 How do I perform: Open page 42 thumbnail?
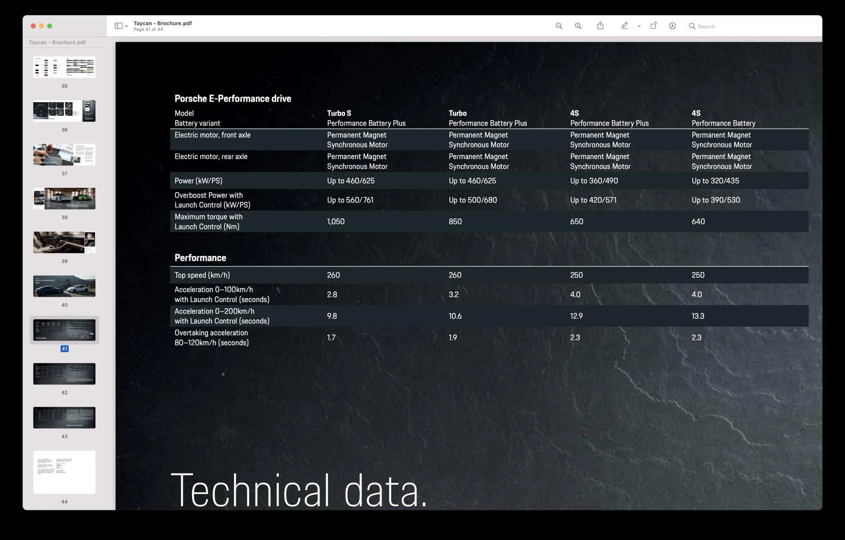[64, 374]
